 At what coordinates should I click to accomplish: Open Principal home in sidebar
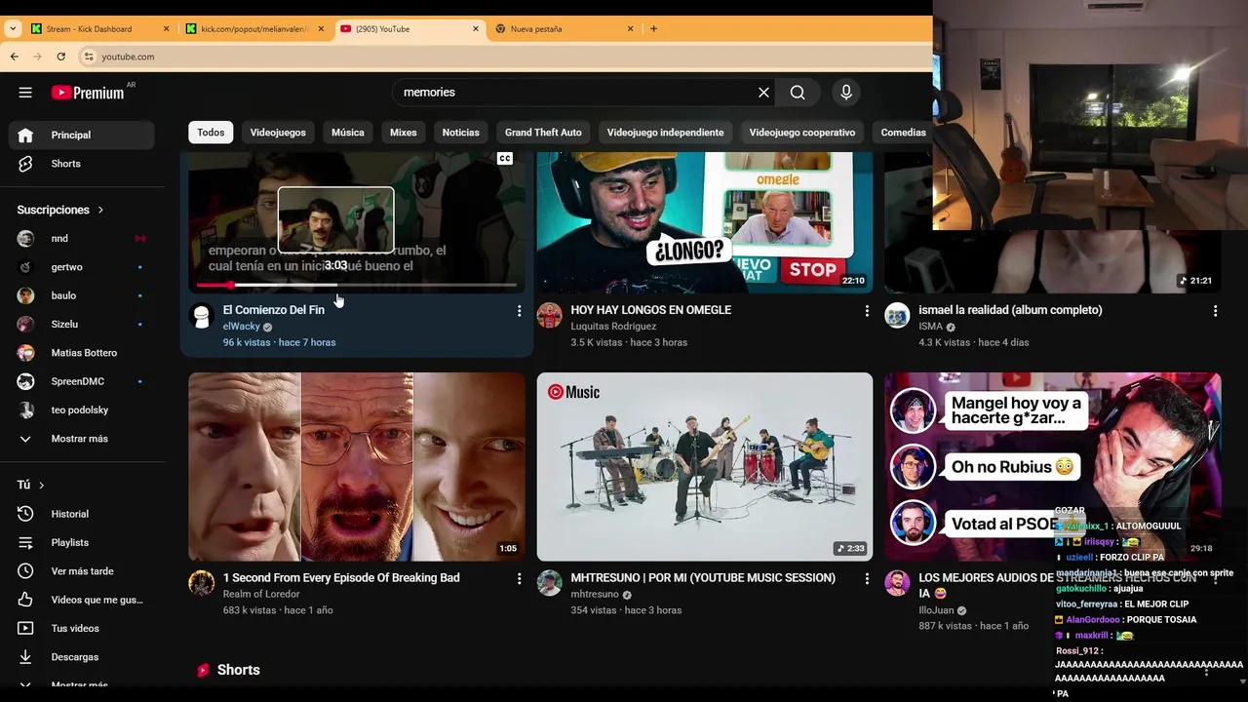pos(82,135)
